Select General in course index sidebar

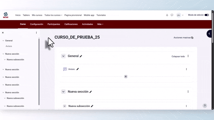coord(9,41)
